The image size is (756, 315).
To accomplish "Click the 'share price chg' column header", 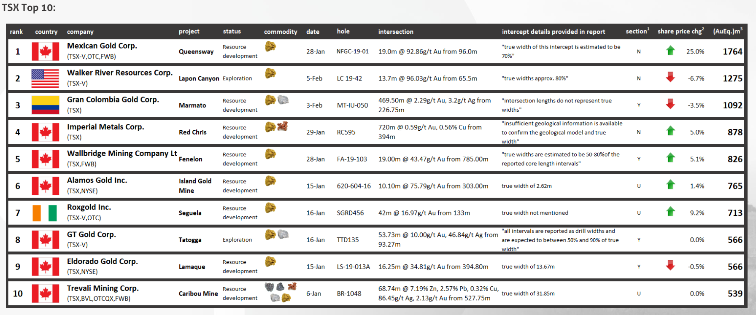I will [x=680, y=31].
